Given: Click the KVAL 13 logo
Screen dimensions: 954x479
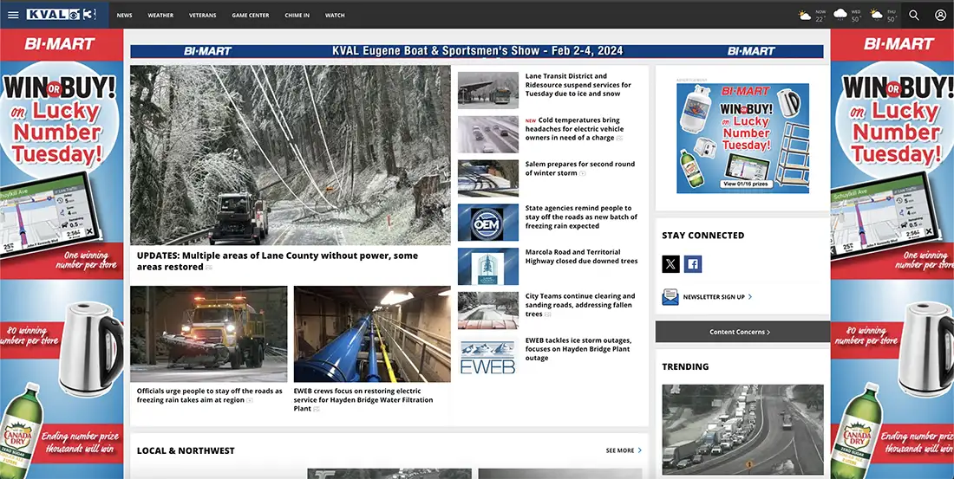Looking at the screenshot, I should pyautogui.click(x=61, y=15).
